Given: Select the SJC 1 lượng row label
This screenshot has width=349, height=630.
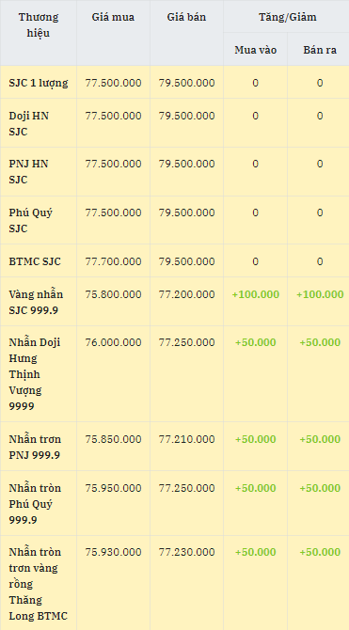Looking at the screenshot, I should click(x=39, y=83).
